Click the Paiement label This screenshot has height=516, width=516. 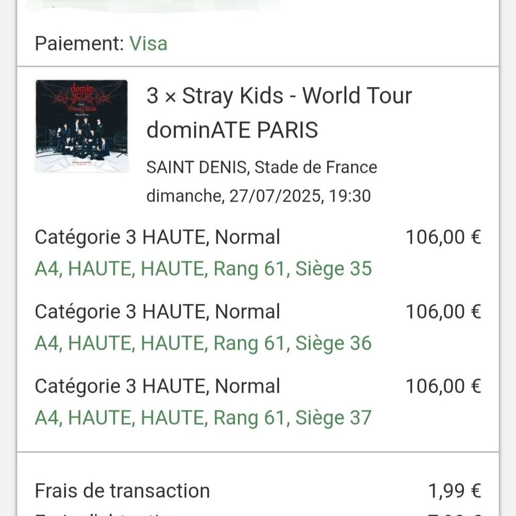pyautogui.click(x=79, y=44)
